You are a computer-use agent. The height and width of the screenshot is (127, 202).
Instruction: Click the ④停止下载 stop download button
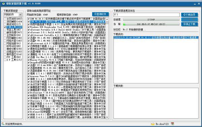coord(190,24)
